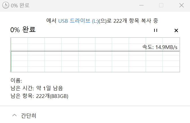This screenshot has height=123, width=190.
Task: Close the copy dialog window
Action: click(181, 5)
